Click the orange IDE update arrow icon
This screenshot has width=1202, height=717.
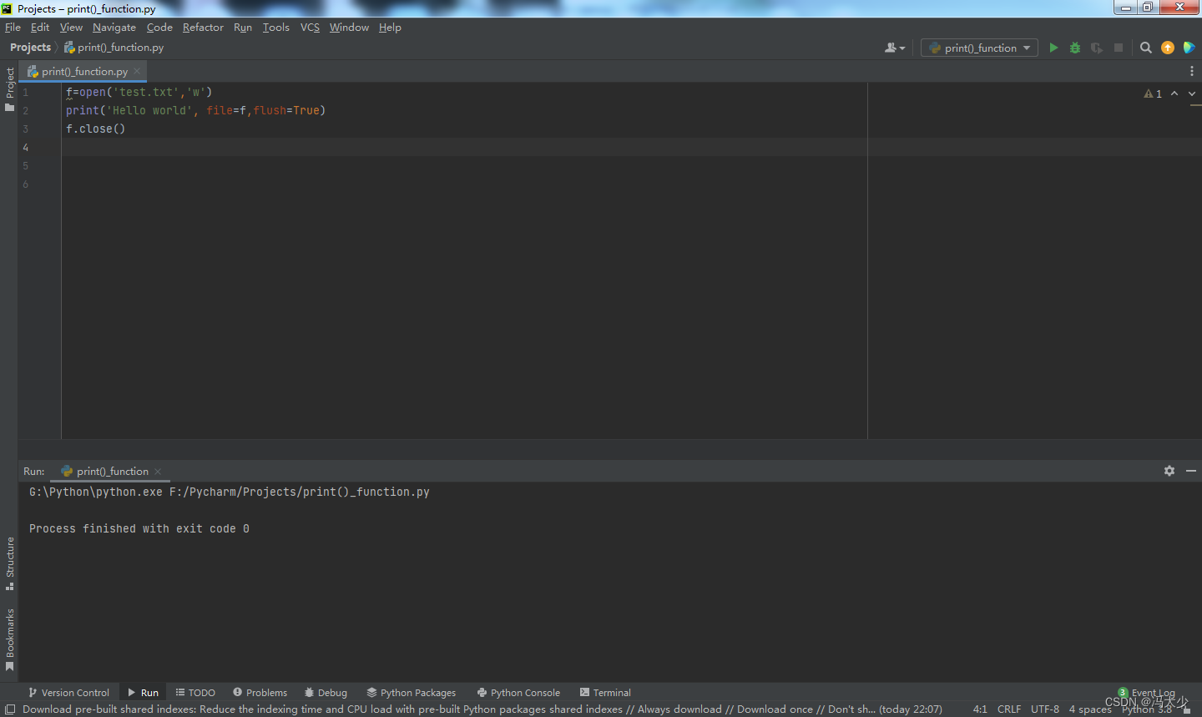(x=1168, y=48)
